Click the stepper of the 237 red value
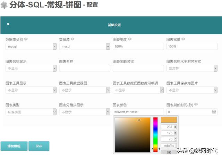Screen dimensions: 222x158 pyautogui.click(x=175, y=127)
